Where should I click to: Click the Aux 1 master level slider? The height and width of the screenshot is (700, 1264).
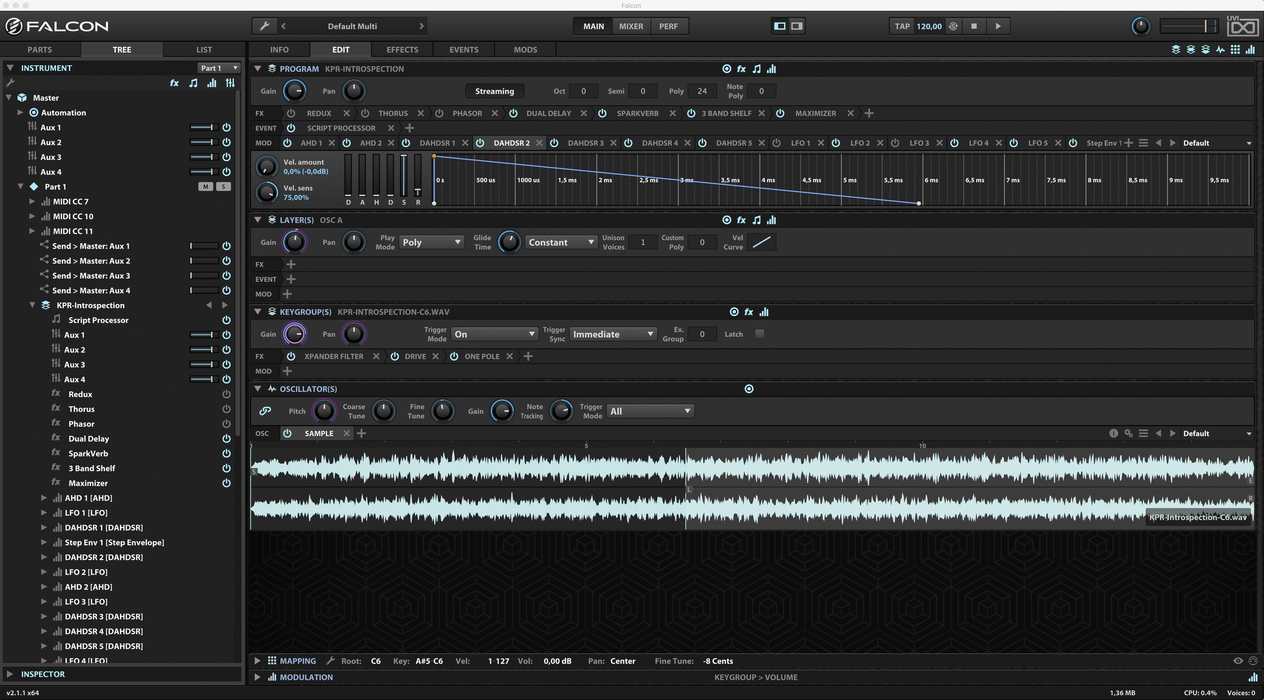[203, 128]
